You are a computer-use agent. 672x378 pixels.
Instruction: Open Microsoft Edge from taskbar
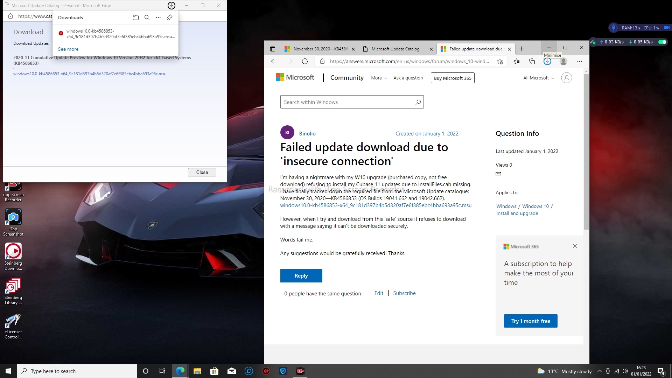click(180, 371)
